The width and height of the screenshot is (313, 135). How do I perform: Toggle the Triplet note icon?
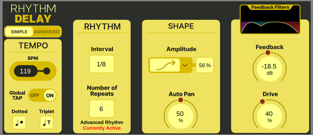[47, 122]
